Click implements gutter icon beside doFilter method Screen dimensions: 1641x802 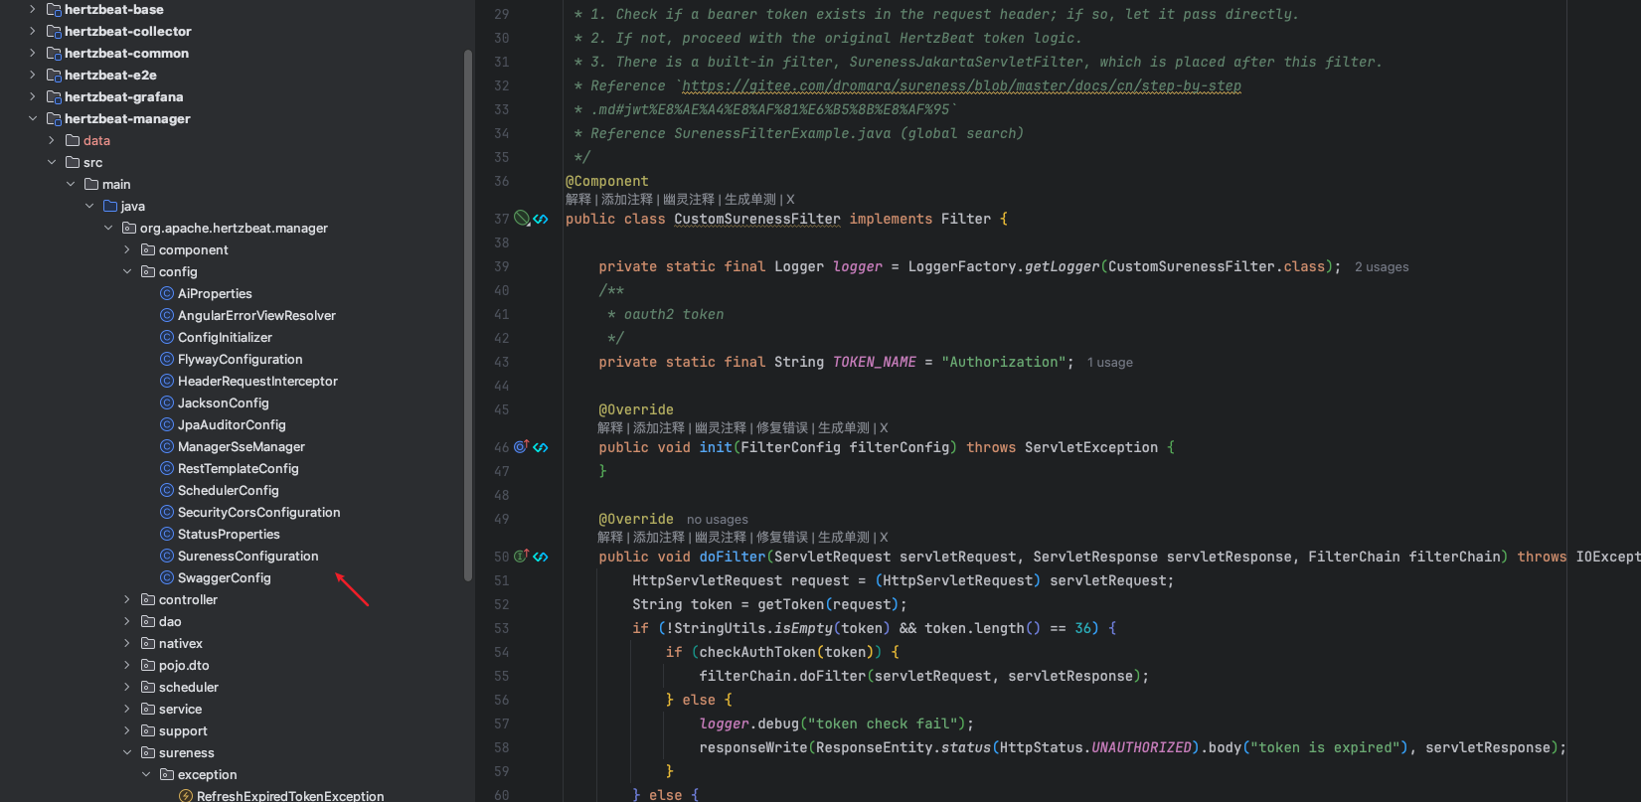pos(521,557)
